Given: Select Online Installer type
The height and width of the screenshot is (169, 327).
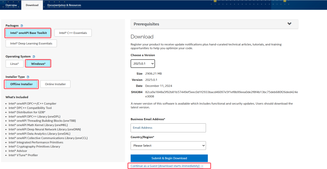Looking at the screenshot, I should click(55, 84).
